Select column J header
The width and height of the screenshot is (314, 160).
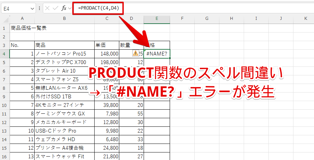pos(281,19)
